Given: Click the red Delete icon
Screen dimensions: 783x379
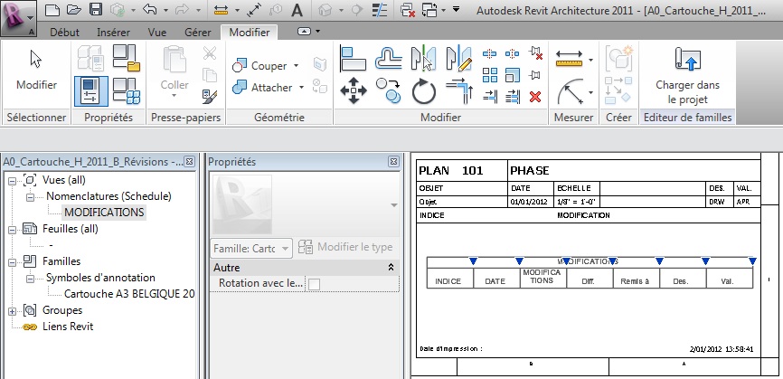Looking at the screenshot, I should point(535,97).
